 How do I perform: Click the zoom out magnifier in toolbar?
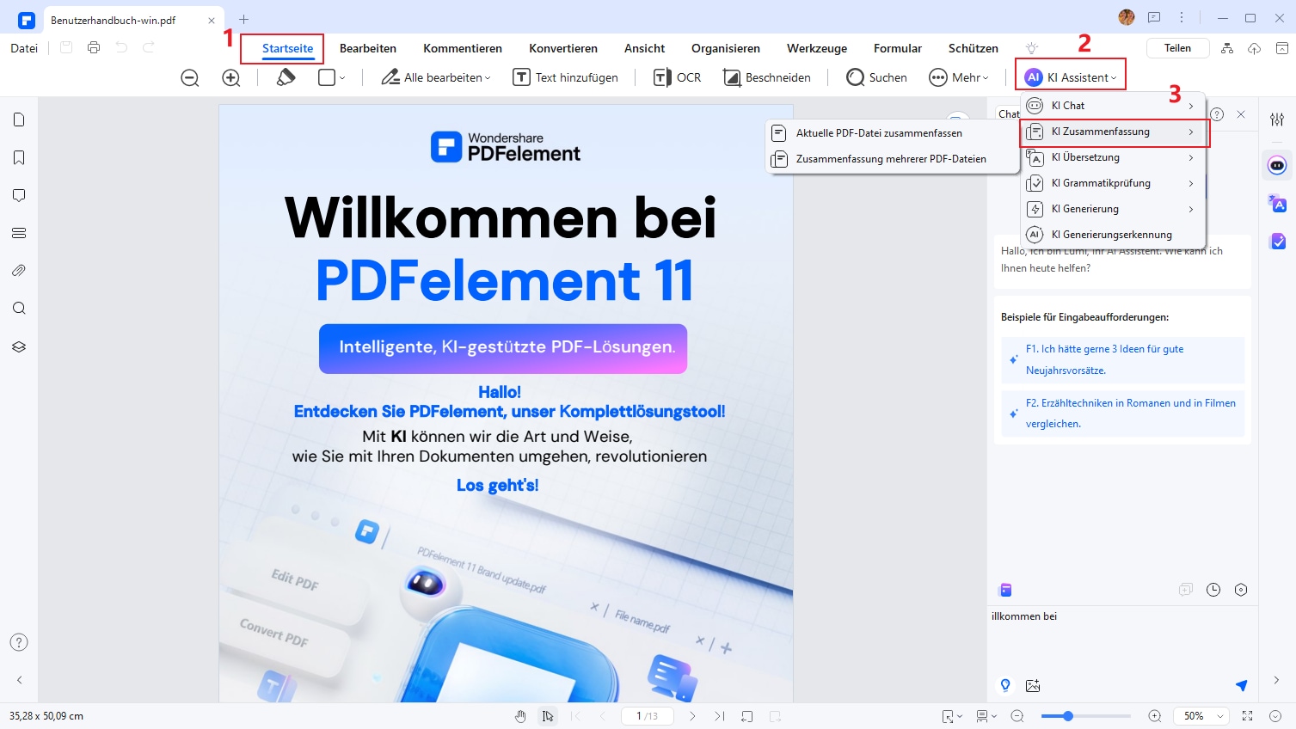190,77
